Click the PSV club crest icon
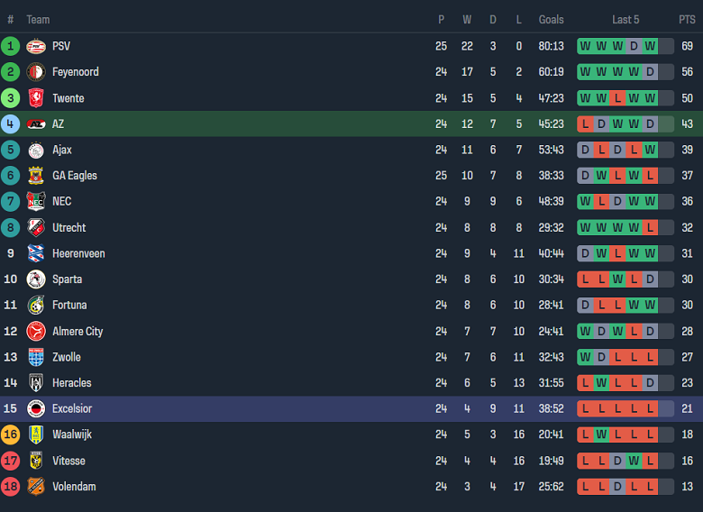The height and width of the screenshot is (512, 703). click(x=36, y=46)
